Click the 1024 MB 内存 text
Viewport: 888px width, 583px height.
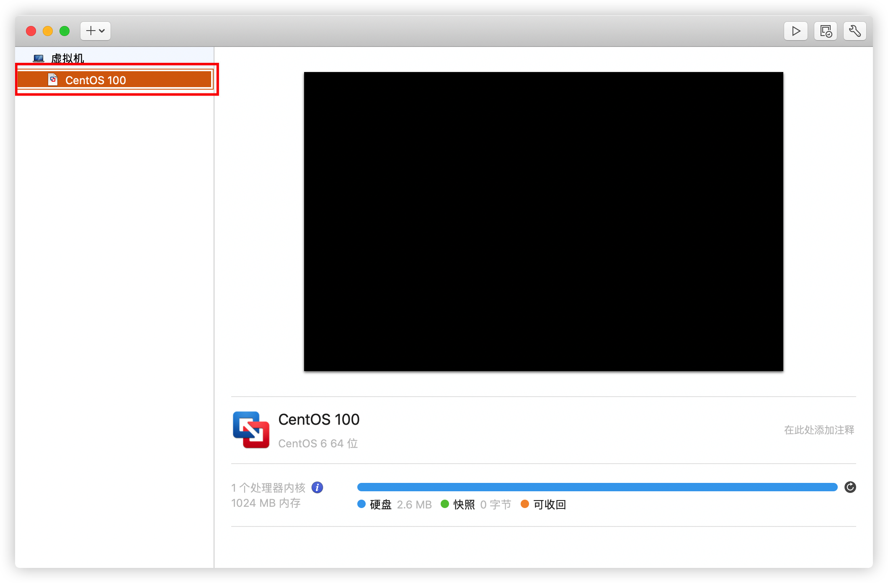pyautogui.click(x=266, y=503)
